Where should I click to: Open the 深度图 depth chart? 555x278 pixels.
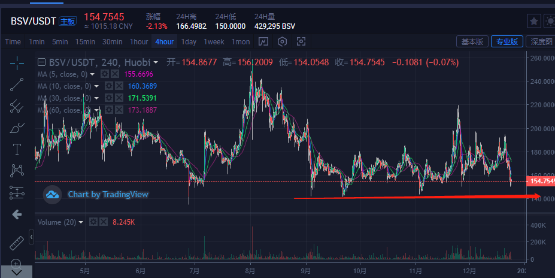coord(541,41)
